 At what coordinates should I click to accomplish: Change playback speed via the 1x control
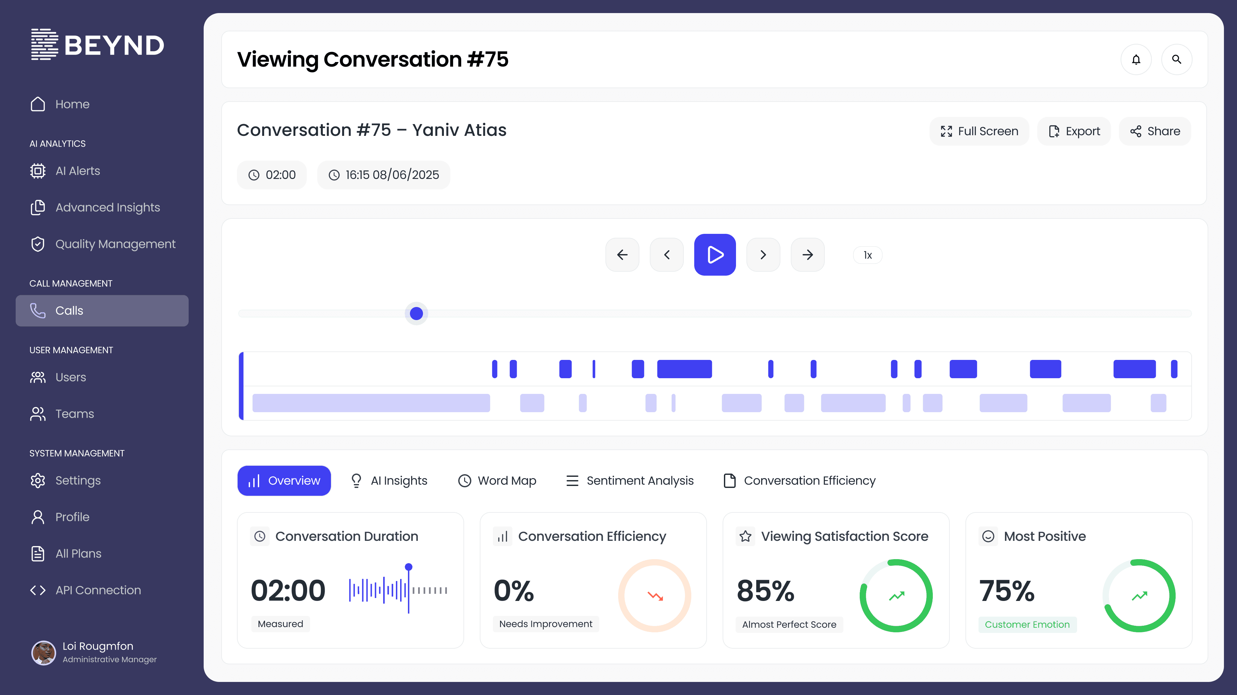point(867,255)
